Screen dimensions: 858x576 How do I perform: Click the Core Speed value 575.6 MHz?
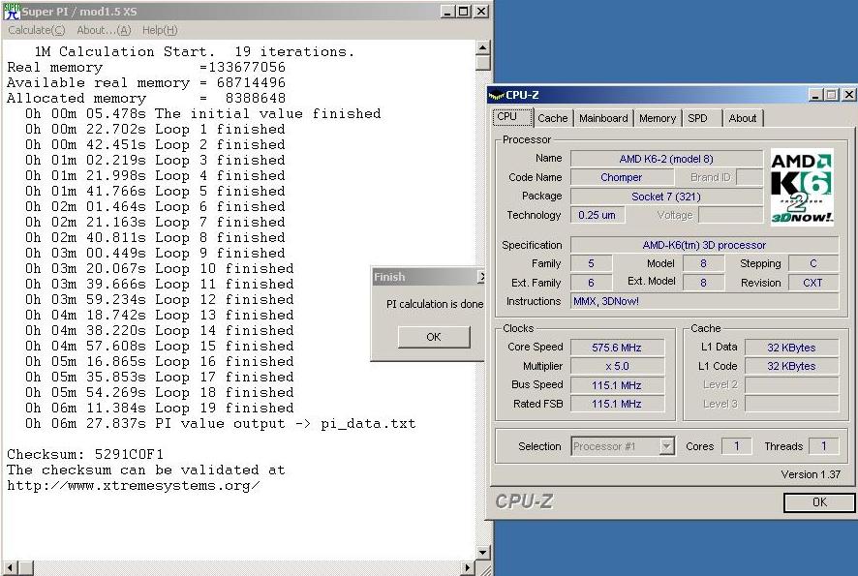tap(617, 348)
